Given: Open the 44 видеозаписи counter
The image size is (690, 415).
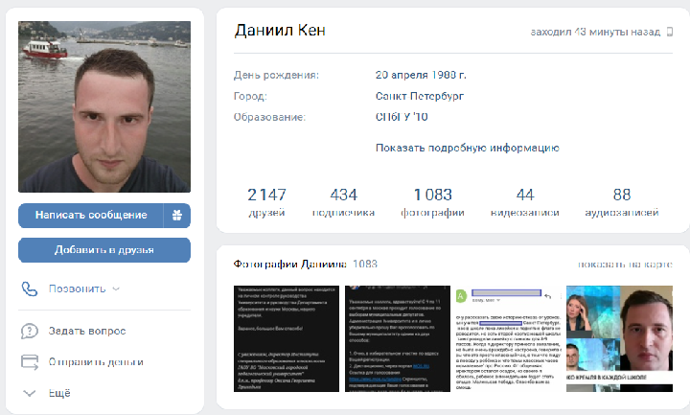Looking at the screenshot, I should point(525,202).
